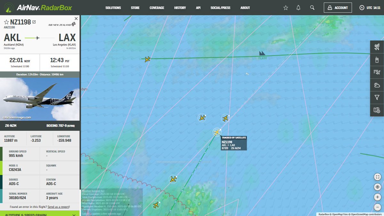Zoom in the map with plus button
The image size is (384, 216).
pyautogui.click(x=378, y=197)
